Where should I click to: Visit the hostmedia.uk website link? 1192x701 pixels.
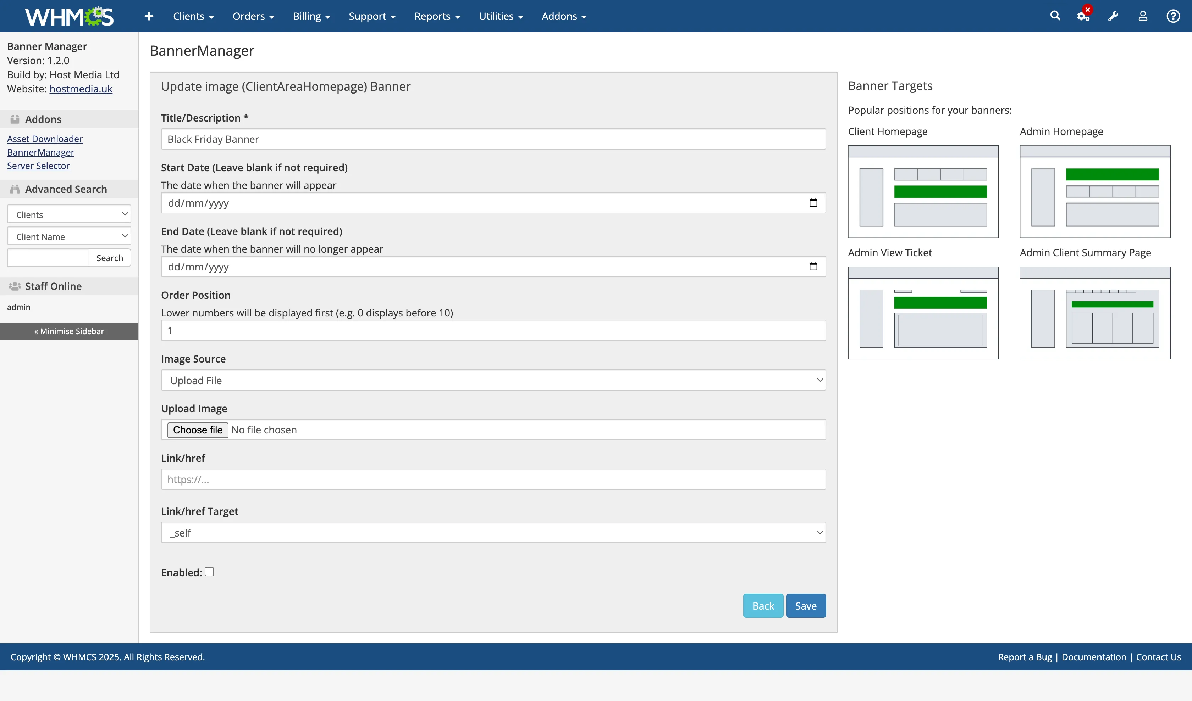[x=81, y=89]
